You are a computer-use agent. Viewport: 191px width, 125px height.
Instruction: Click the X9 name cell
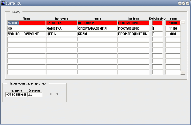pos(26,28)
